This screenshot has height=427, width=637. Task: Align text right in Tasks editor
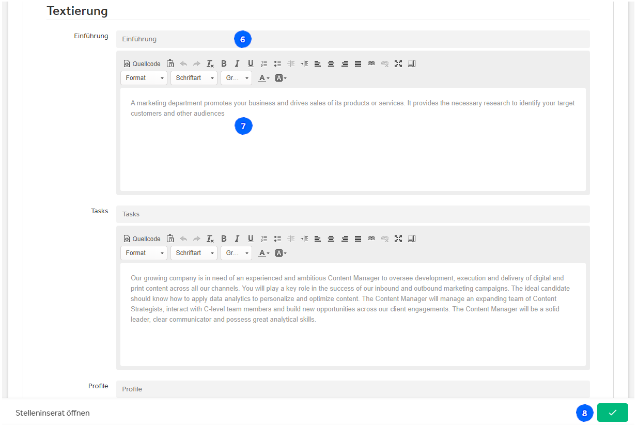tap(345, 239)
